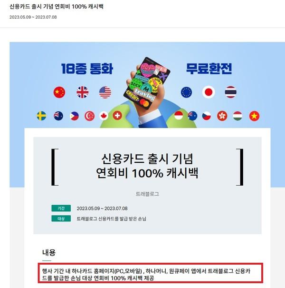Click the United States flag icon

(105, 92)
